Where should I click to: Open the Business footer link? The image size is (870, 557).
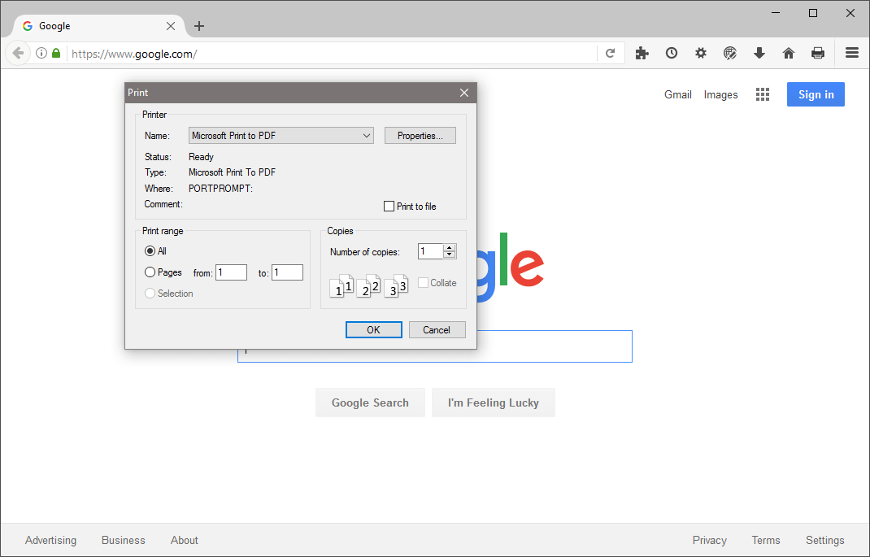click(x=123, y=541)
